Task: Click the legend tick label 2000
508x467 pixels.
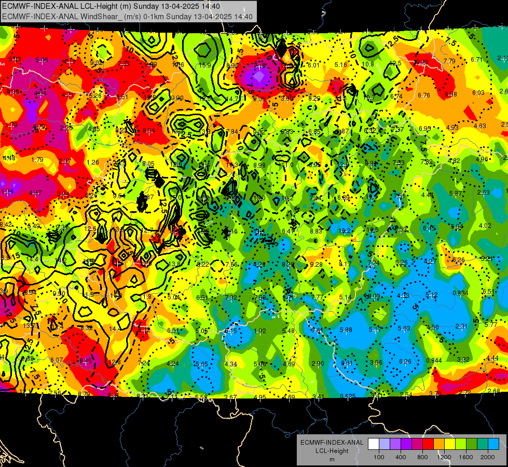Action: click(488, 457)
